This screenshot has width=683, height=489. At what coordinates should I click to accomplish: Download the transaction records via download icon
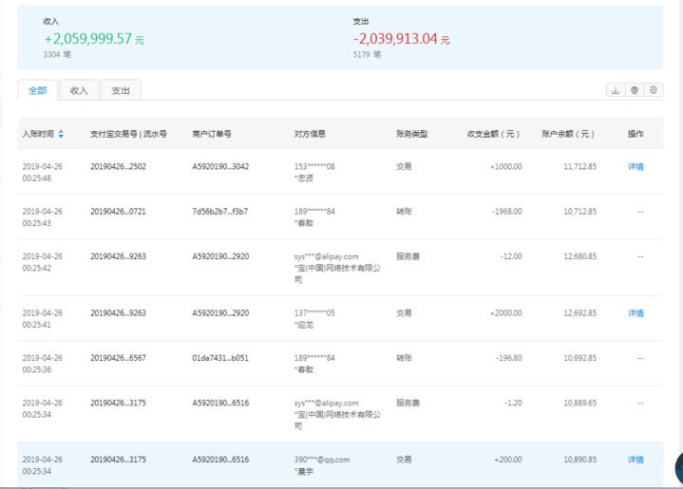tap(616, 90)
